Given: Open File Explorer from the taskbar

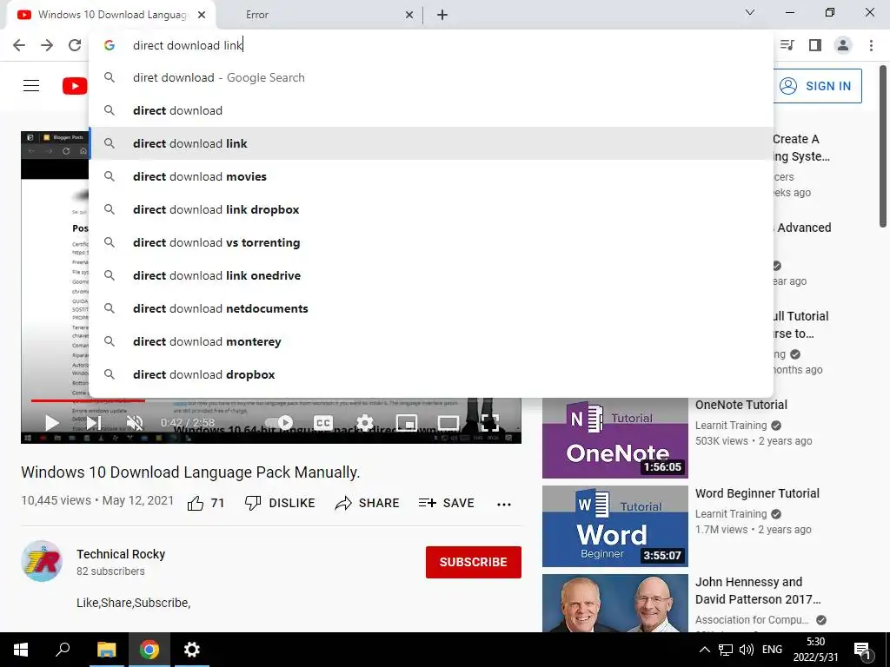Looking at the screenshot, I should (x=106, y=650).
